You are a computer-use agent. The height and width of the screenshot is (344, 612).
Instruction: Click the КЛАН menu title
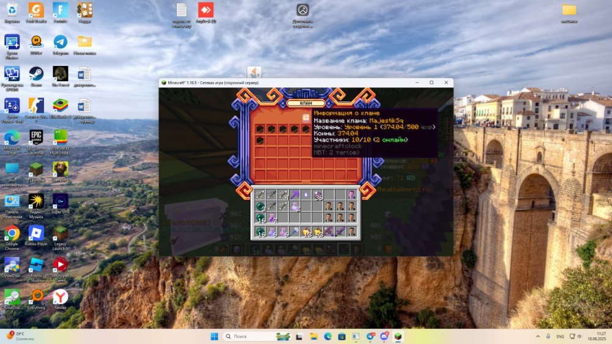pos(306,103)
